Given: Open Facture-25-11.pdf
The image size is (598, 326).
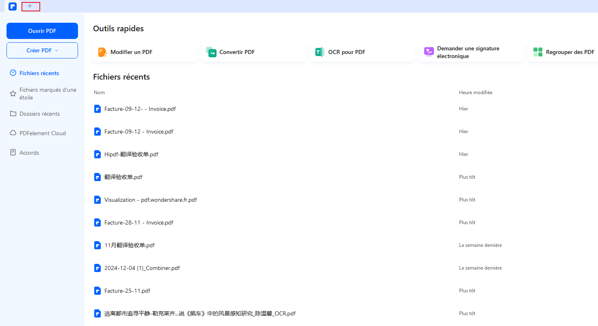Looking at the screenshot, I should pos(127,291).
